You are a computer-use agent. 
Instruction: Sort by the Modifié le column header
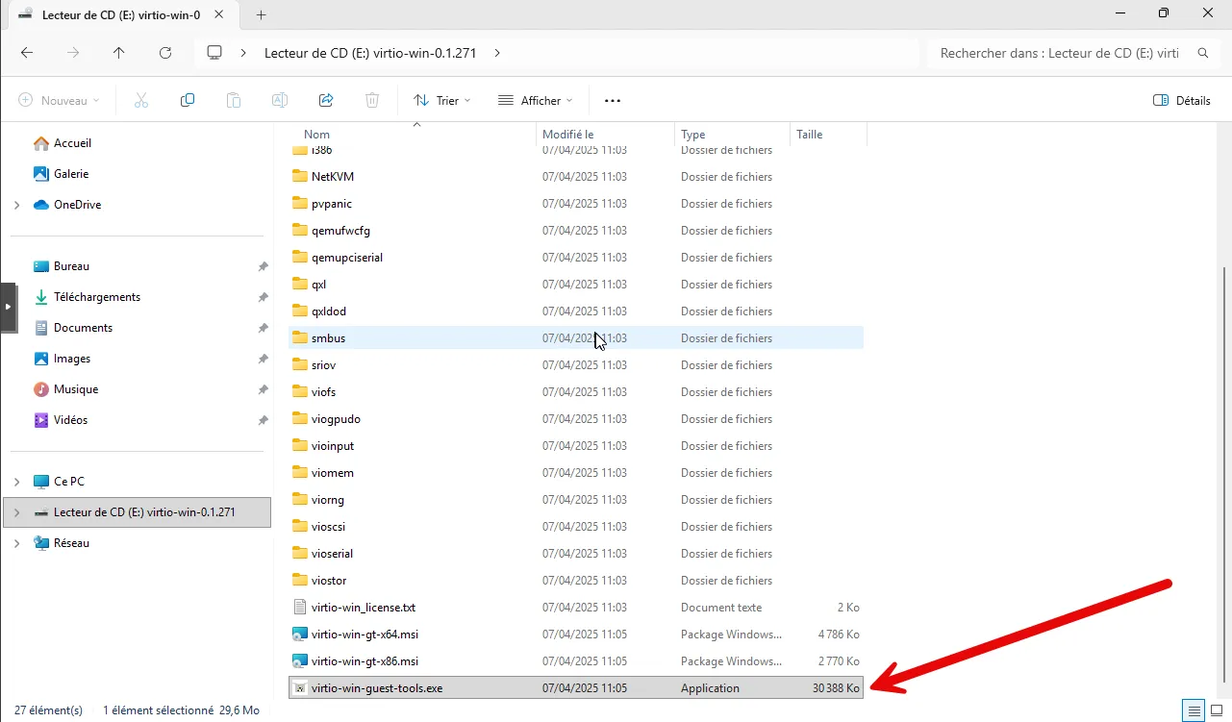pyautogui.click(x=567, y=135)
